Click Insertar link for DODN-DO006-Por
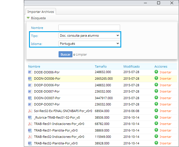 [x=165, y=79]
